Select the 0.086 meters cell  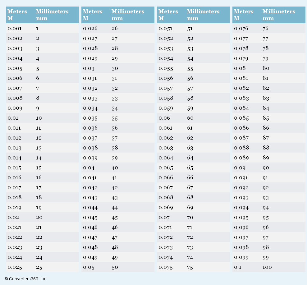[241, 128]
